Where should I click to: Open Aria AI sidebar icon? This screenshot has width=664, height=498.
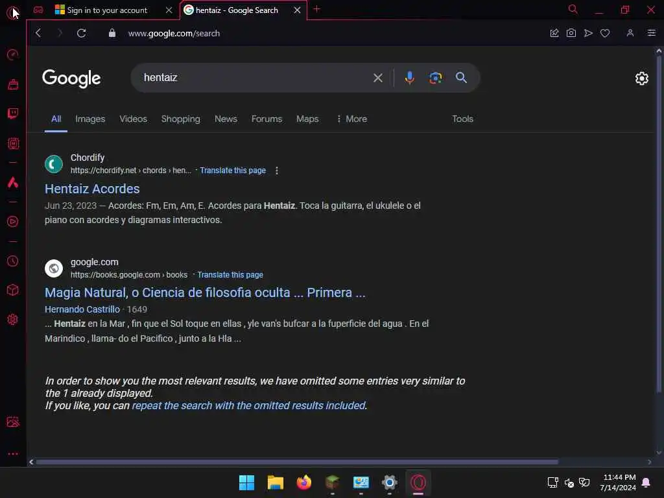point(13,182)
